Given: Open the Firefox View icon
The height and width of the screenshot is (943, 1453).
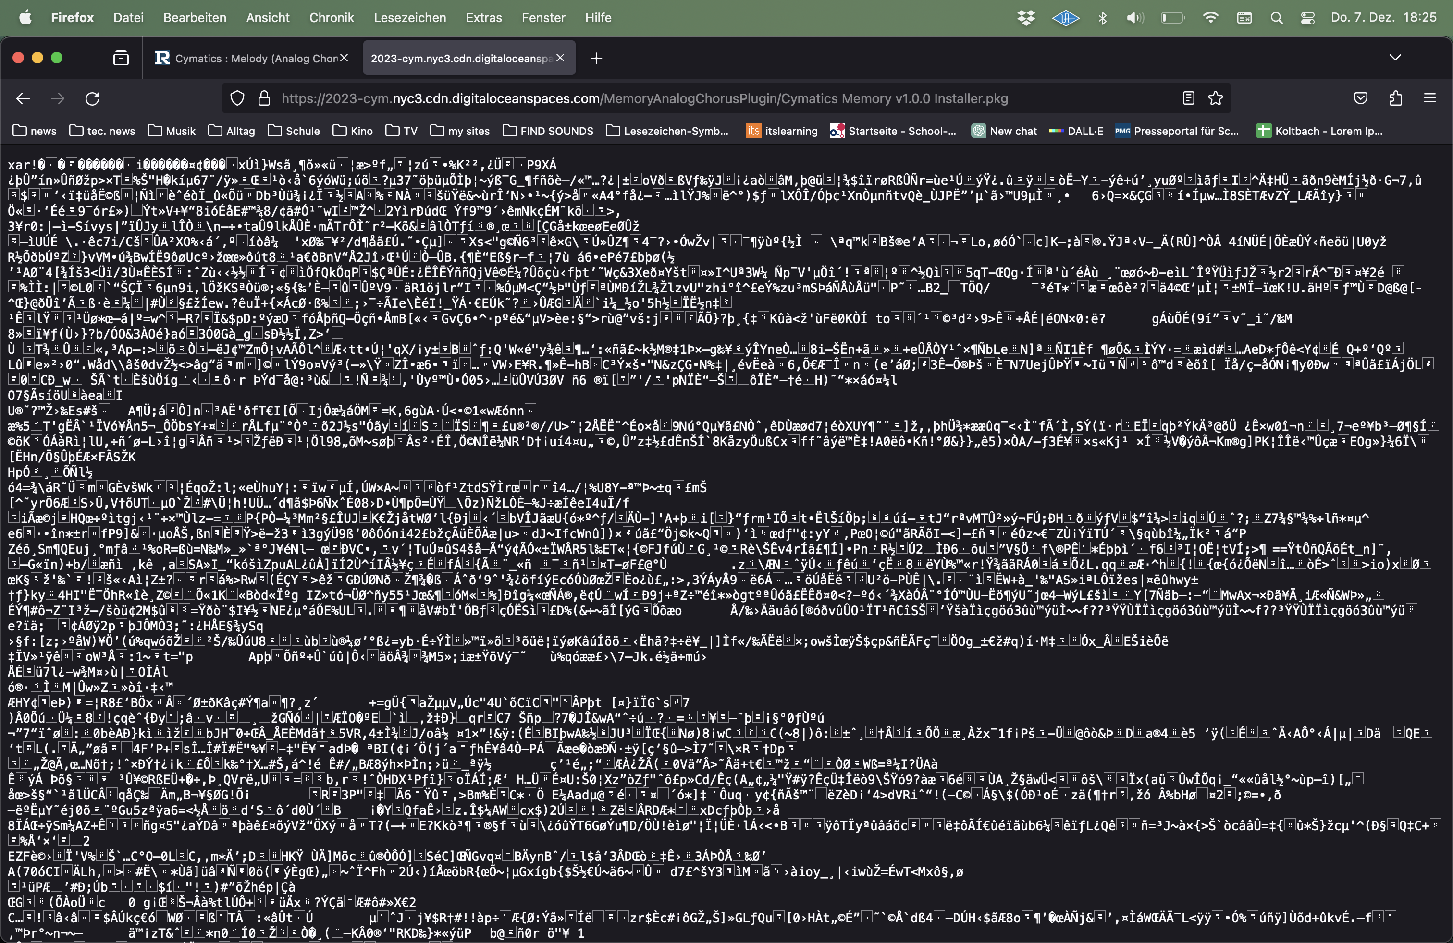Looking at the screenshot, I should point(121,58).
